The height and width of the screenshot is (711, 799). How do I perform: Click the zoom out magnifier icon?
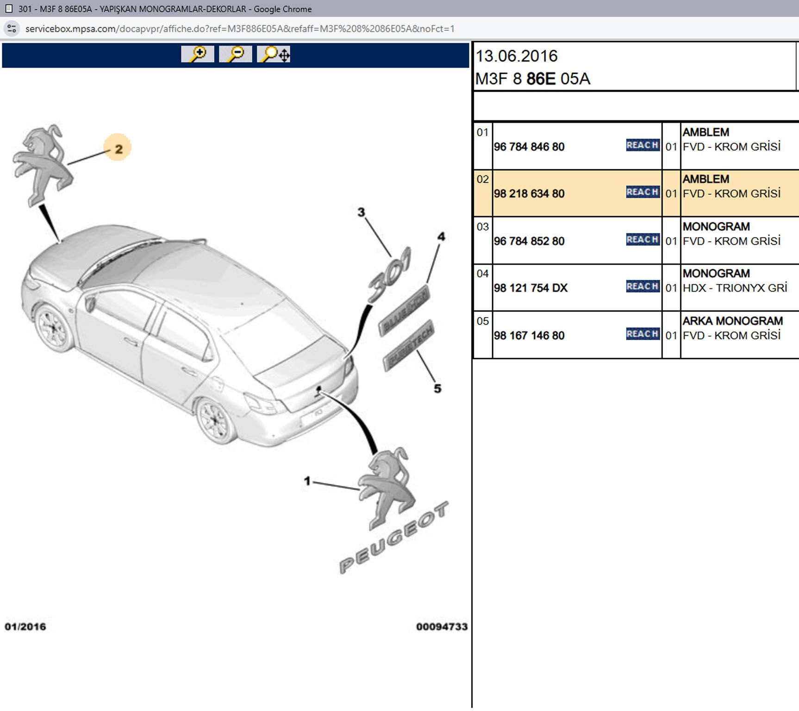(236, 54)
